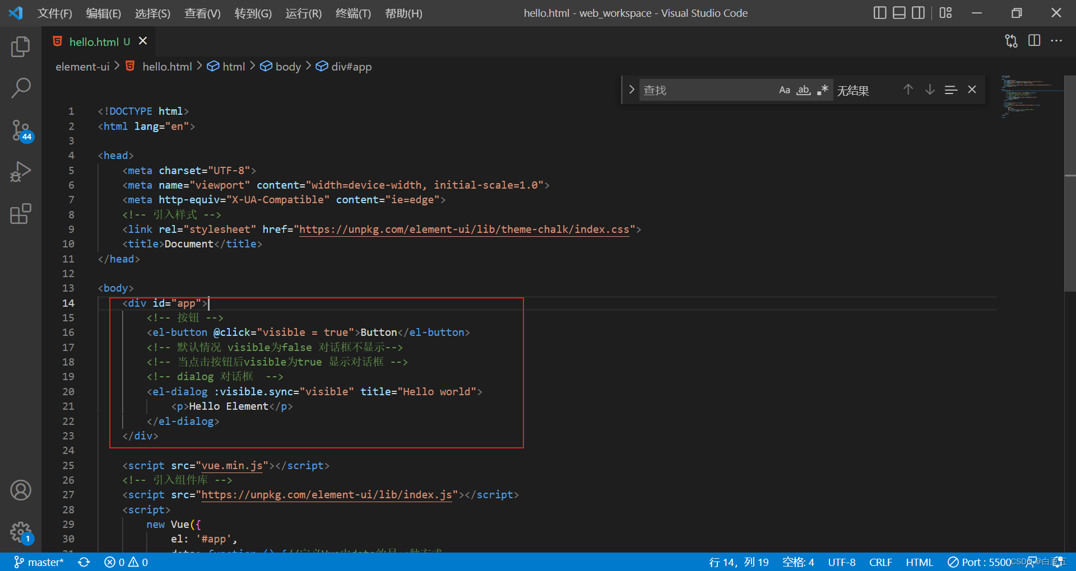
Task: Click the <title>Document</title> line
Action: pos(192,244)
